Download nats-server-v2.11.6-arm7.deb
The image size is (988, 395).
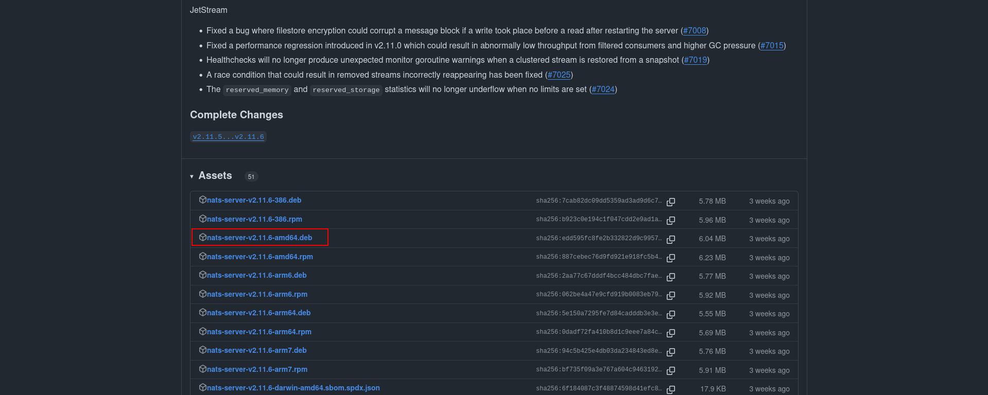(257, 350)
